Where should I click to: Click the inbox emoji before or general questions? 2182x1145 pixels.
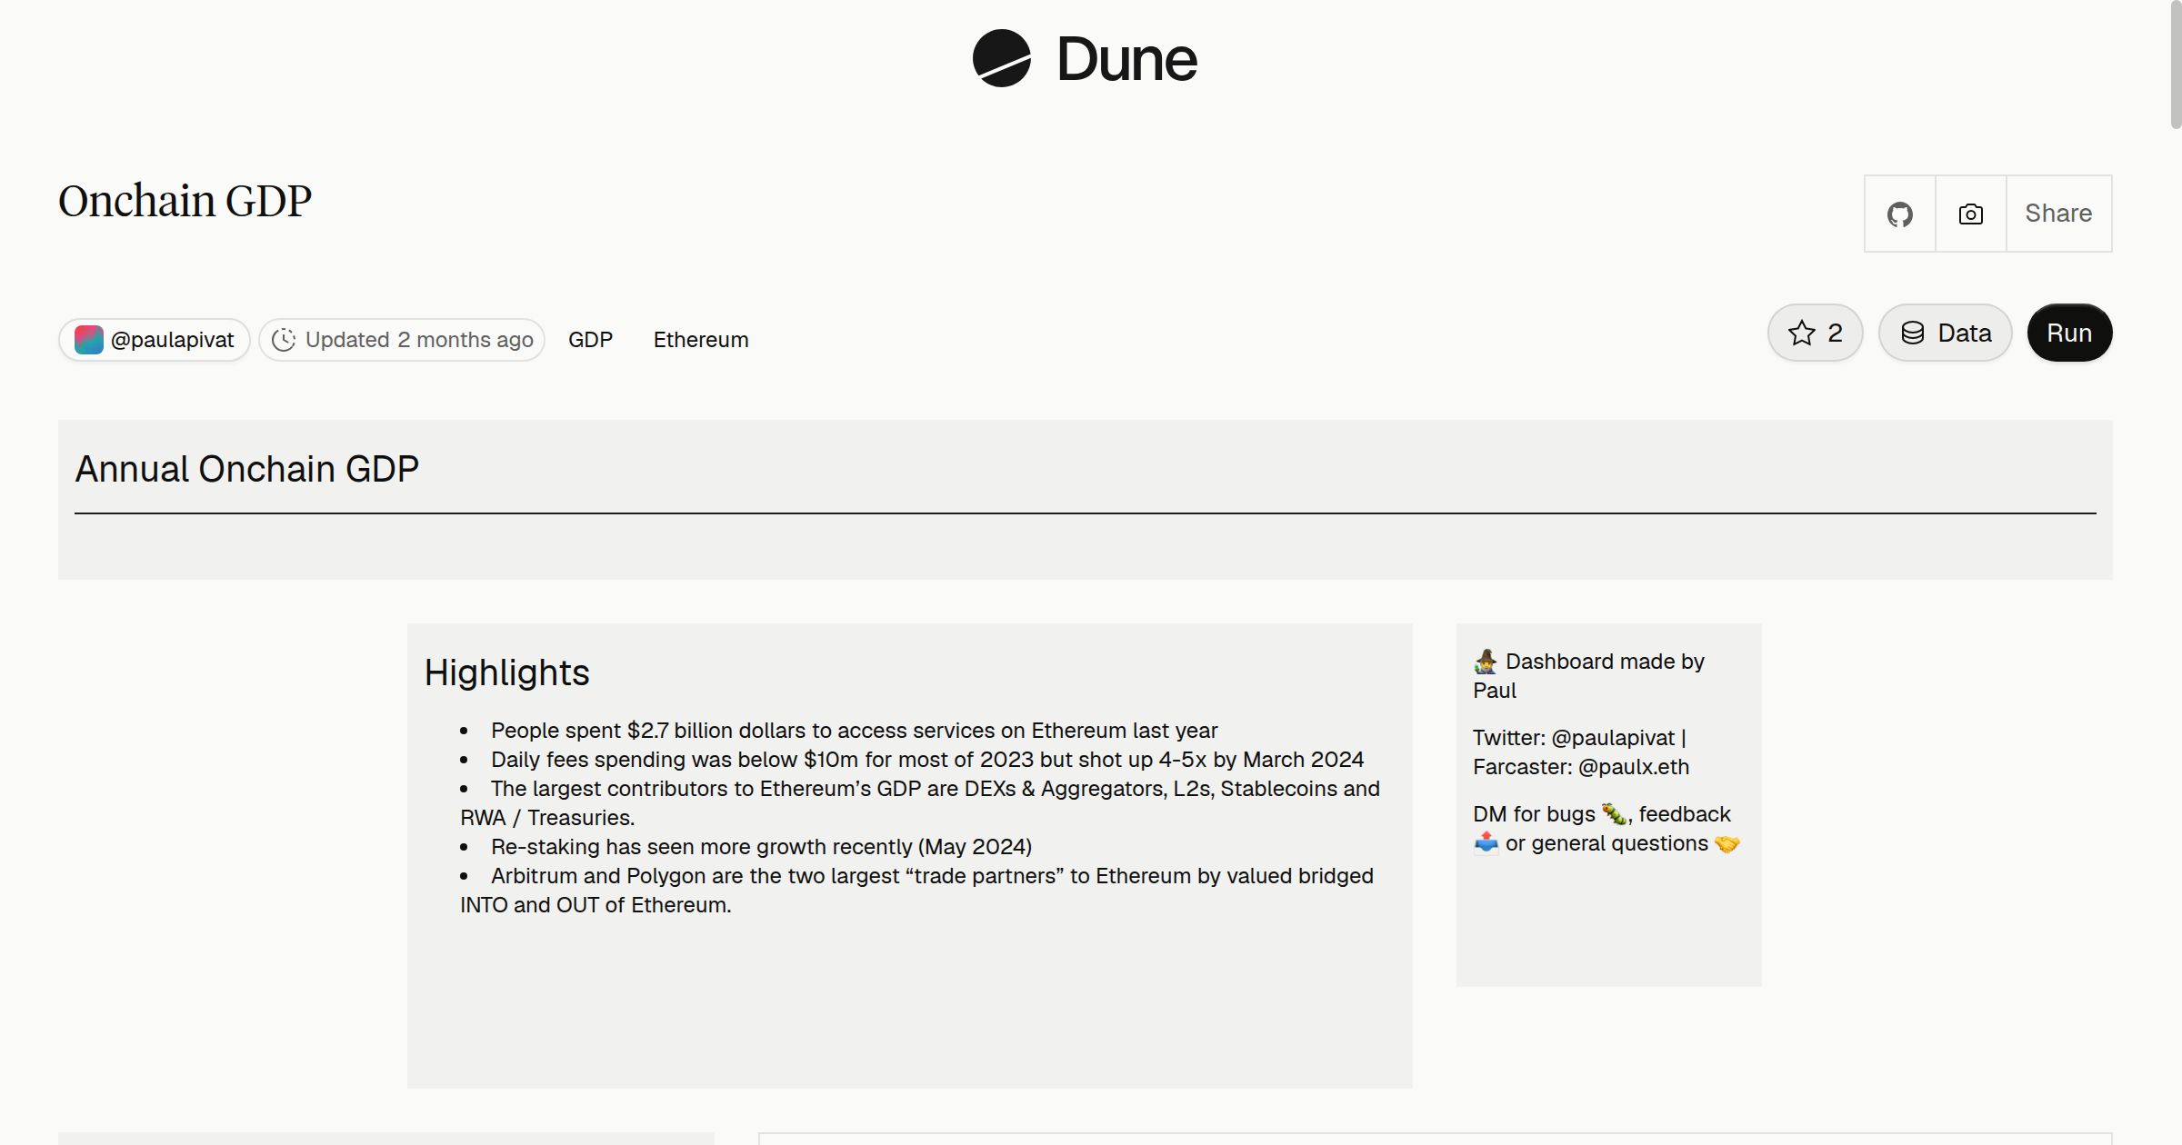pyautogui.click(x=1486, y=843)
